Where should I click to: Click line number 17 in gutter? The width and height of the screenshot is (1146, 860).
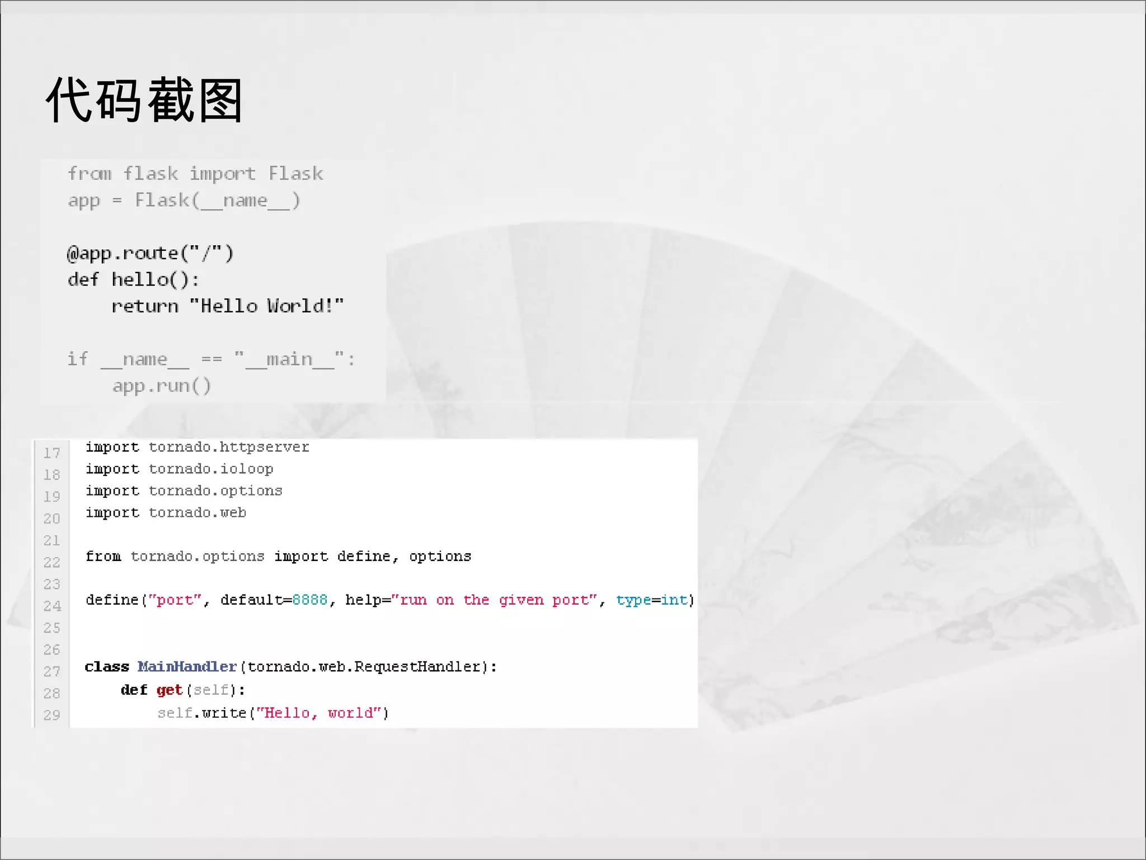click(x=51, y=453)
